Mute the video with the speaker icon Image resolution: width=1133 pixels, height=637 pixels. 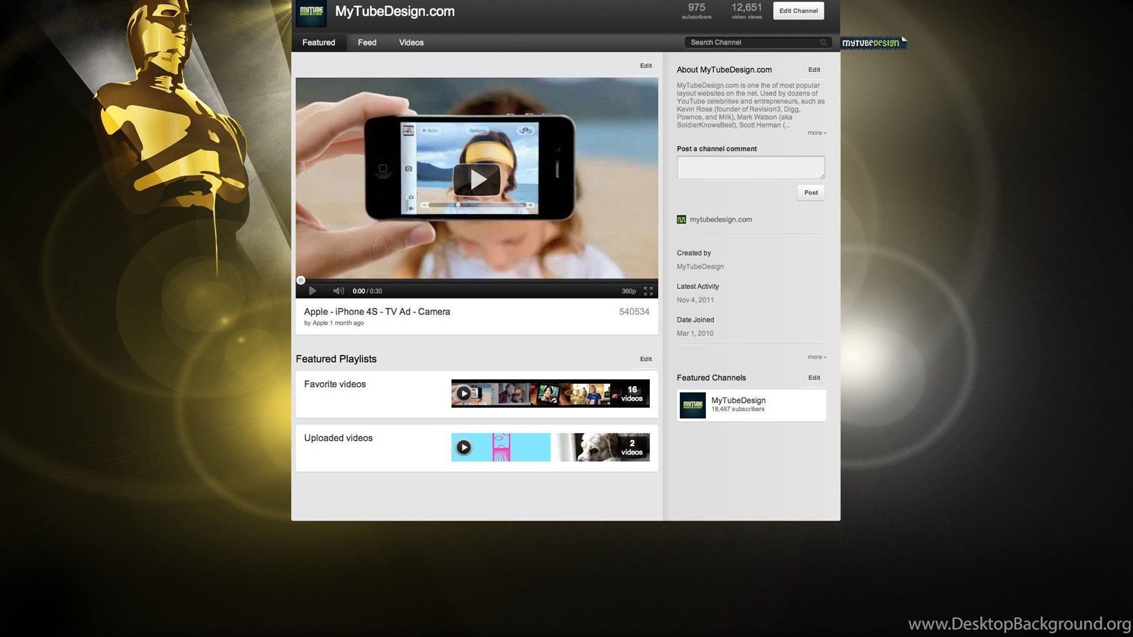click(338, 291)
